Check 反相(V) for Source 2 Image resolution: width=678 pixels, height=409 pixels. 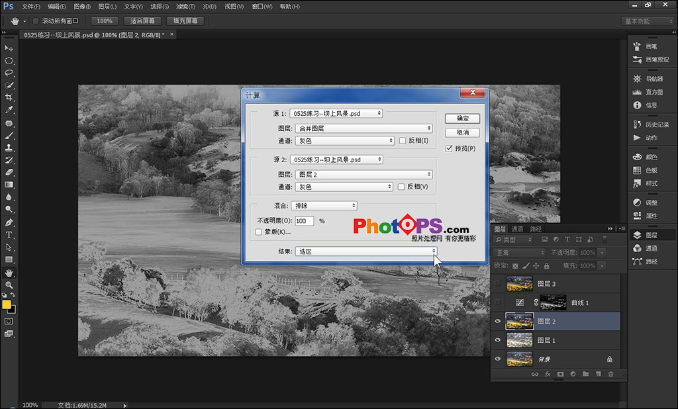pos(401,187)
